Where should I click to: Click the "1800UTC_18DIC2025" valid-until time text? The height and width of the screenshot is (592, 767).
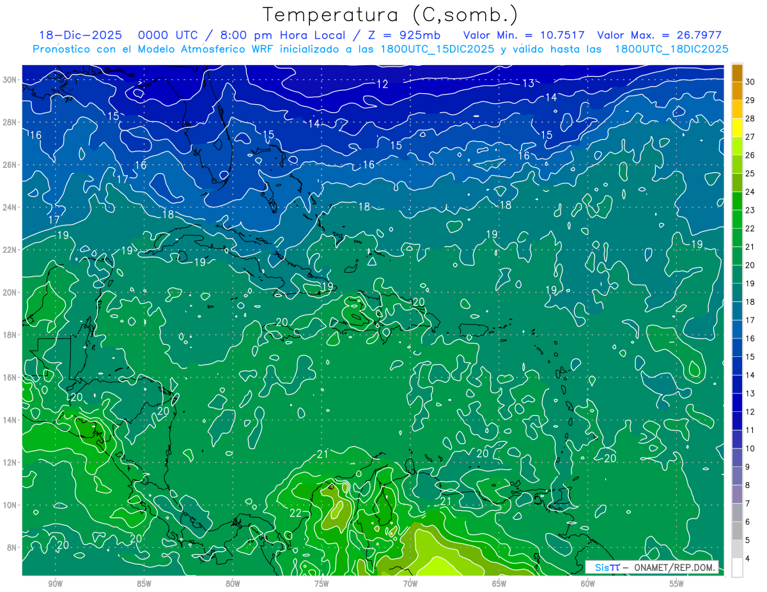(671, 49)
